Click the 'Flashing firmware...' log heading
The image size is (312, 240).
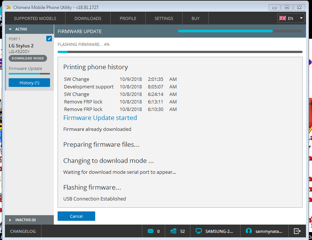(x=92, y=187)
